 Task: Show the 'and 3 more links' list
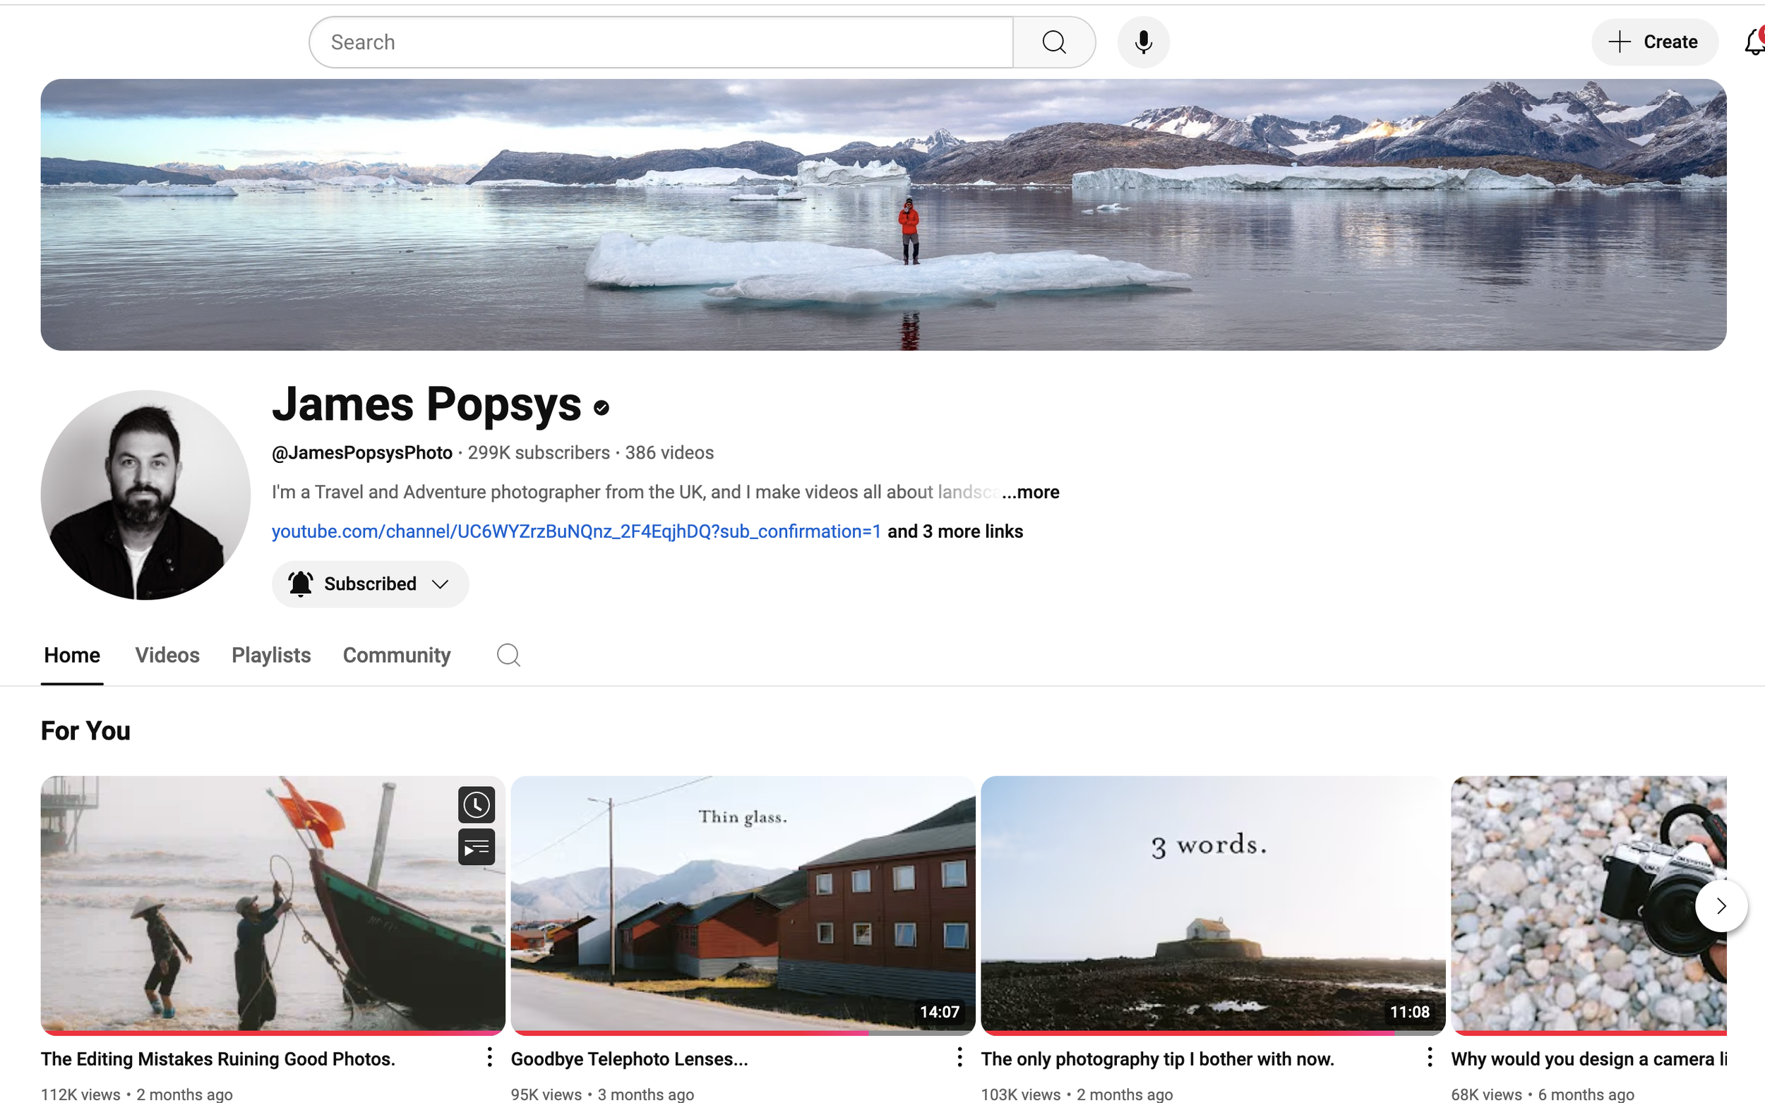[955, 532]
